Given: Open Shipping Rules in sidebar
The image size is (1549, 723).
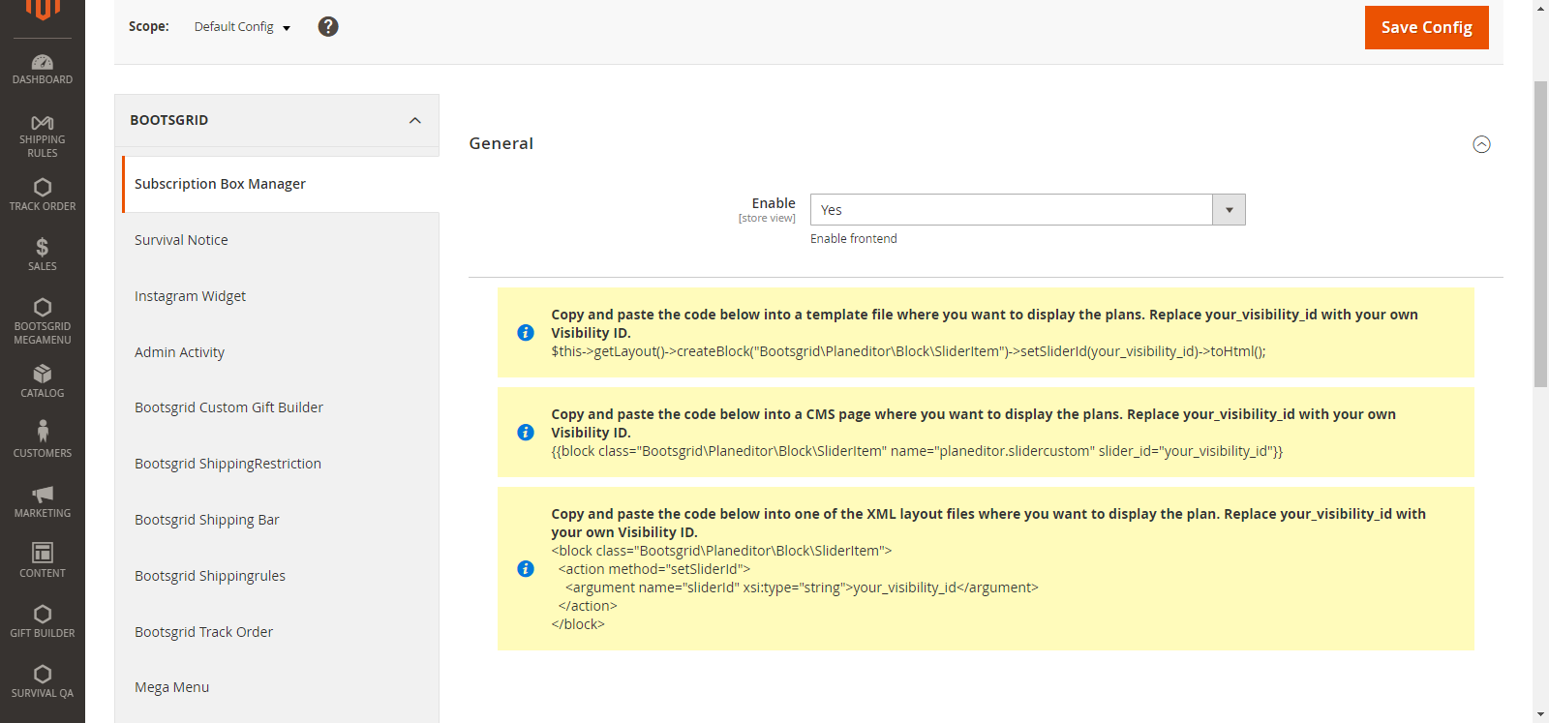Looking at the screenshot, I should click(43, 136).
